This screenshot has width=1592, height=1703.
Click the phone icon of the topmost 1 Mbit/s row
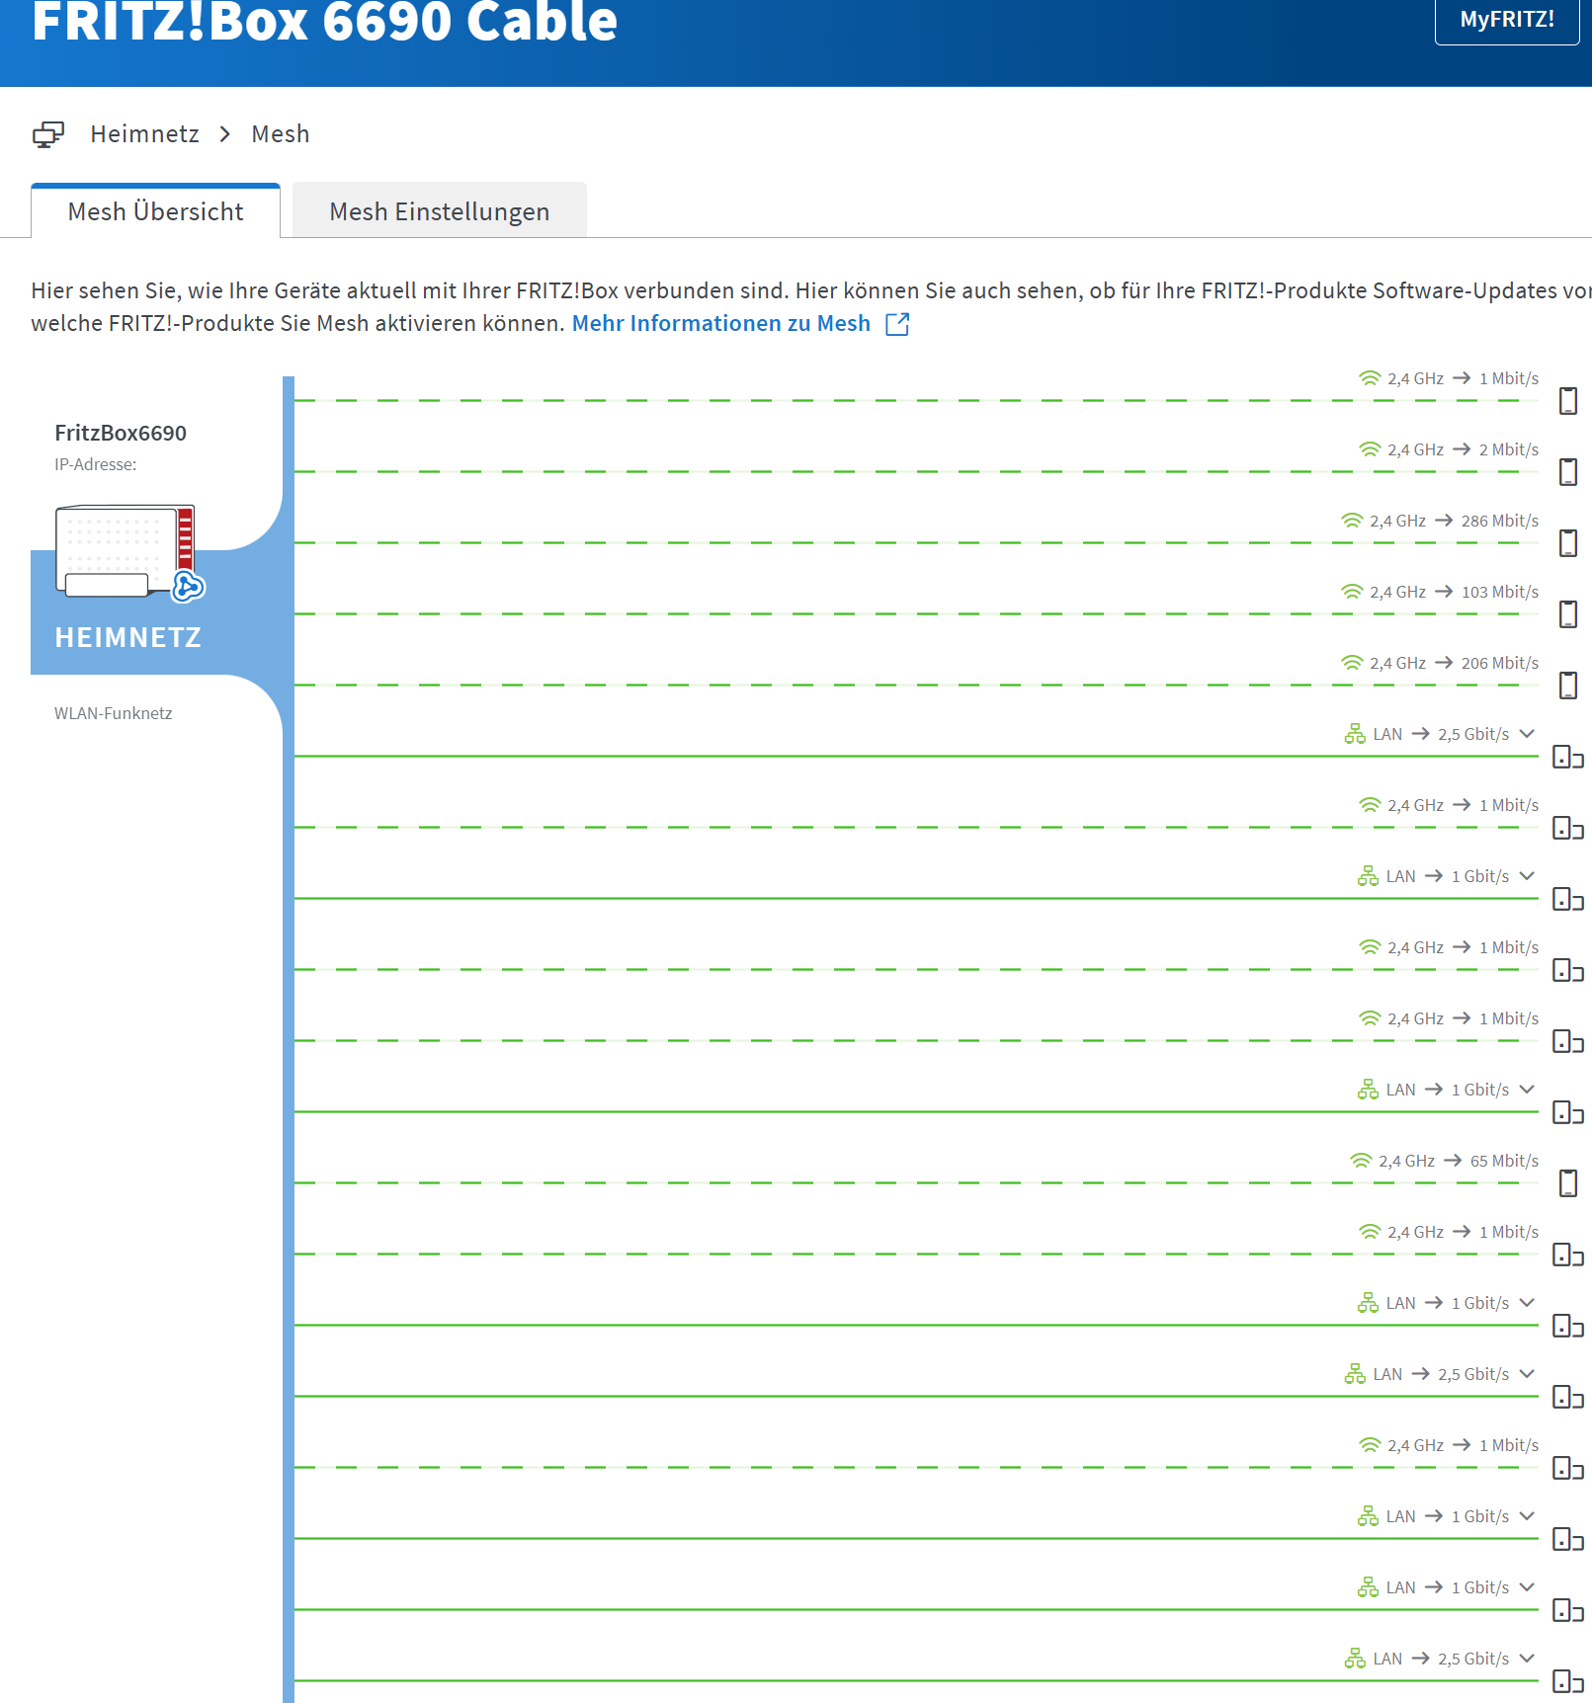tap(1568, 401)
